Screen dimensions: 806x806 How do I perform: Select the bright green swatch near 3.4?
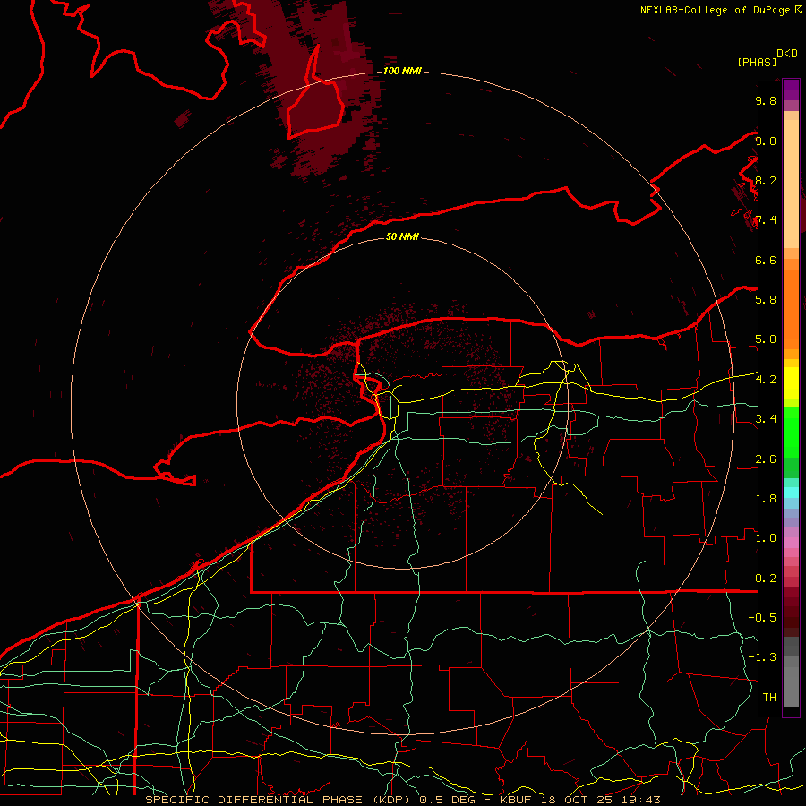point(791,421)
